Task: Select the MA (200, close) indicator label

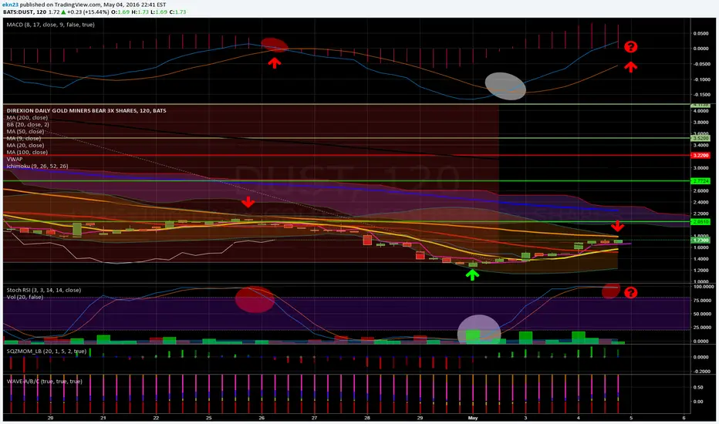Action: [x=27, y=118]
